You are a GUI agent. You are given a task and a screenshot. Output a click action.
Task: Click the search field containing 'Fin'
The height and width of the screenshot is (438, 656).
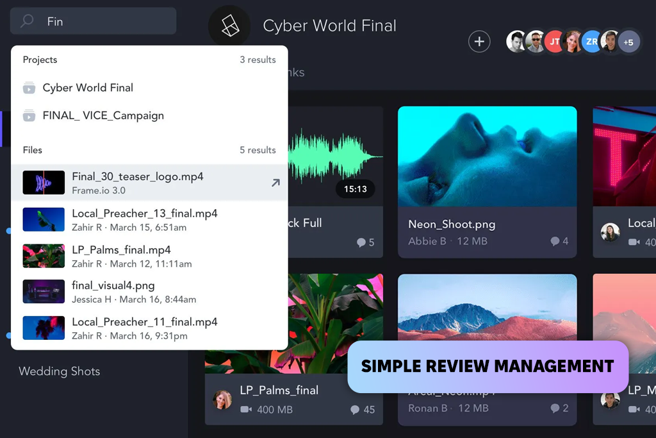[x=93, y=21]
